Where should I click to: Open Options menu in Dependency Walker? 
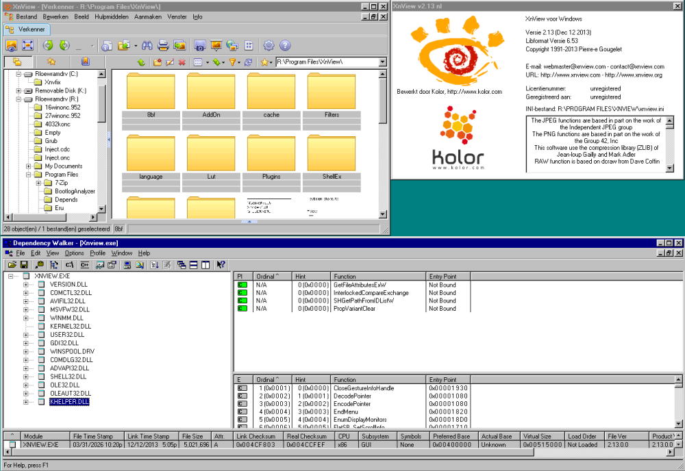(x=74, y=253)
